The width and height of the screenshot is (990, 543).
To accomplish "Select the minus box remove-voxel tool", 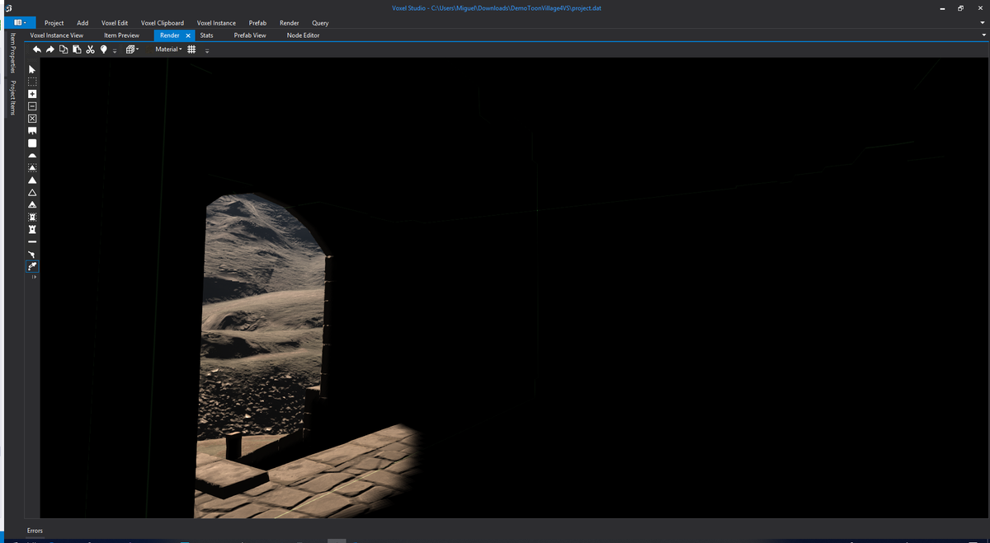I will pyautogui.click(x=32, y=106).
